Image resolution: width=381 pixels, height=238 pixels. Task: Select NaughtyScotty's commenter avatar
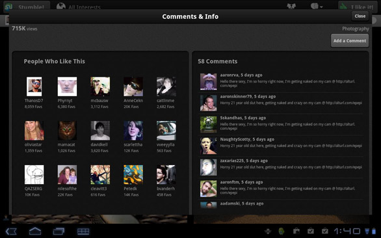click(x=208, y=146)
